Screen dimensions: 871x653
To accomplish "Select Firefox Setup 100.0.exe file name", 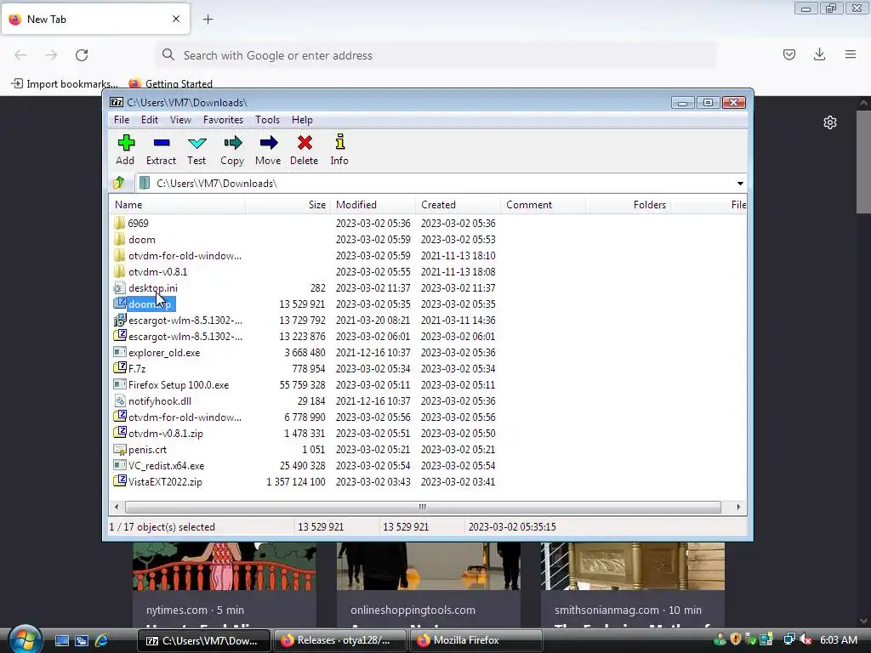I will 179,385.
